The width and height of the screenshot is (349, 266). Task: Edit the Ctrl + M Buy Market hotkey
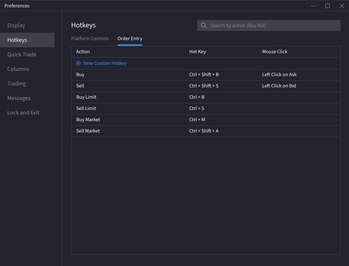coord(197,120)
